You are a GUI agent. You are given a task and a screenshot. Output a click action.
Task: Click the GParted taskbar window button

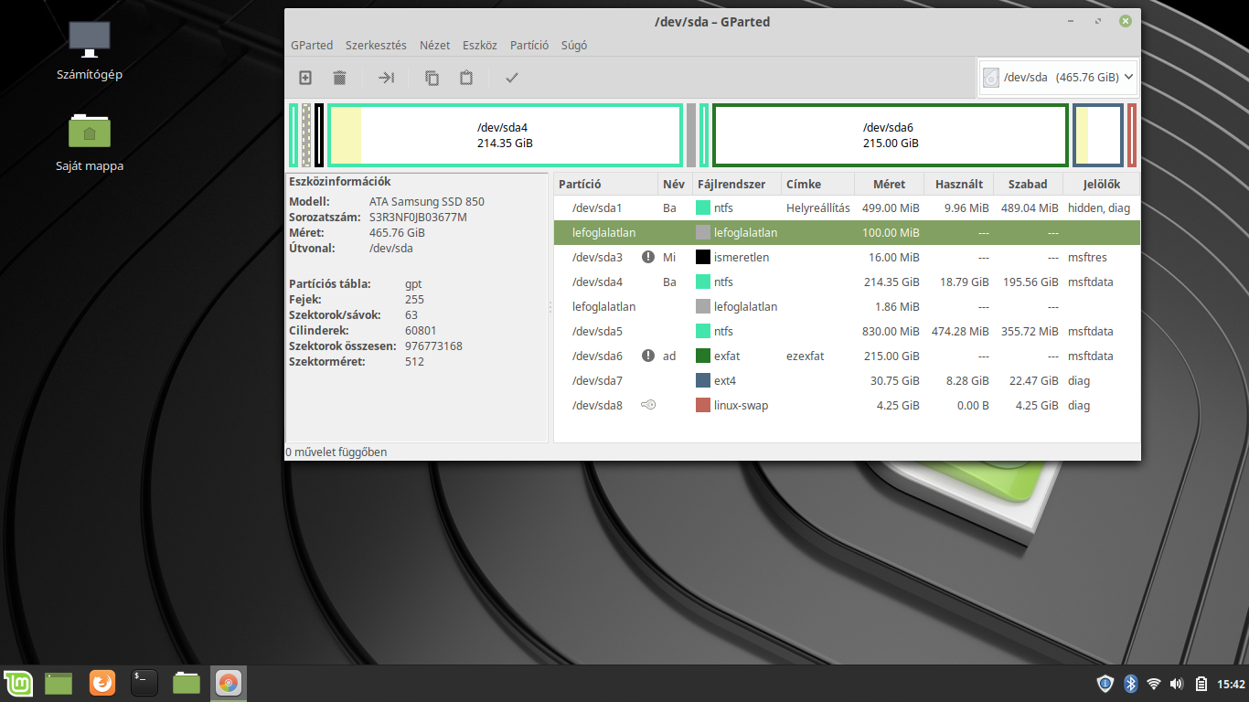(x=229, y=683)
